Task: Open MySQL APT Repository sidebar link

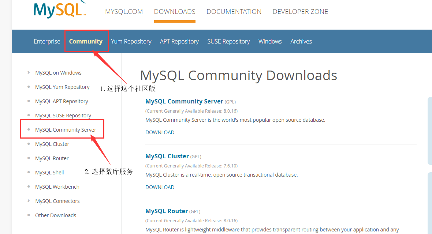Action: 62,101
